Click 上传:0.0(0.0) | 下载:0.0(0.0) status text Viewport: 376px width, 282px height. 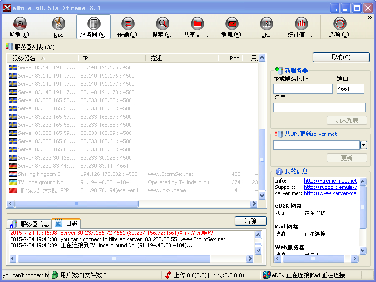tap(208, 275)
